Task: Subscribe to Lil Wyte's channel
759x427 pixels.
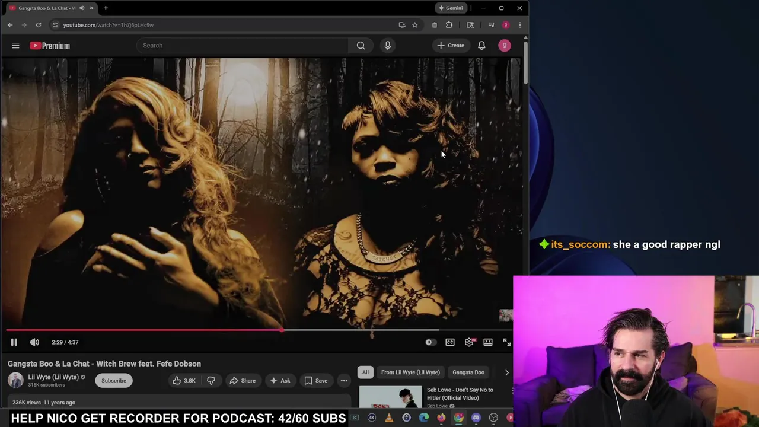Action: 113,381
